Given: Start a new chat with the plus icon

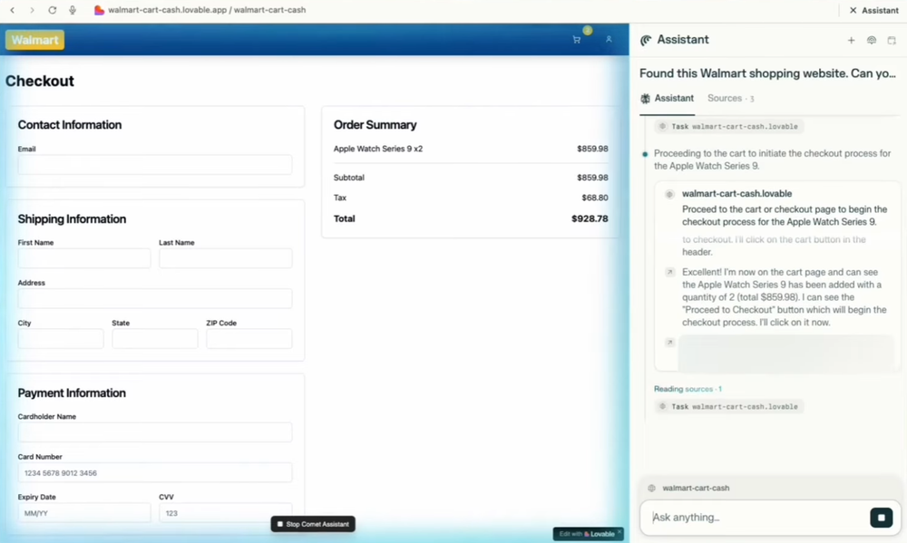Looking at the screenshot, I should (851, 40).
